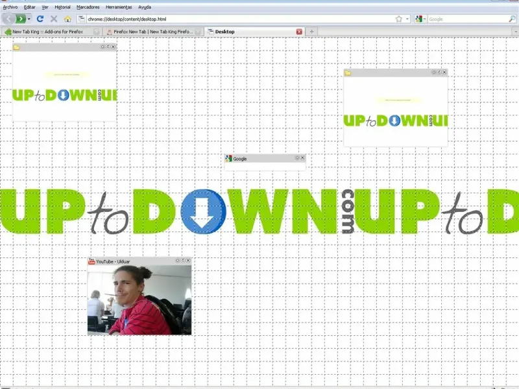Open UpToDown thumbnail in right-side widget

396,112
